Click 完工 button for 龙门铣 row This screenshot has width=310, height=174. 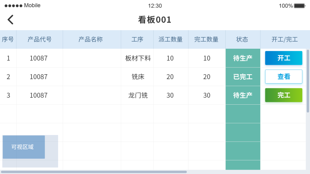(284, 95)
